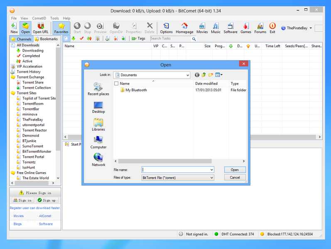Image resolution: width=331 pixels, height=249 pixels.
Task: Open the view menu dropdown in dialog
Action: (x=219, y=75)
